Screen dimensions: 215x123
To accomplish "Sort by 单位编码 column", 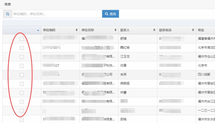I will pyautogui.click(x=77, y=30).
